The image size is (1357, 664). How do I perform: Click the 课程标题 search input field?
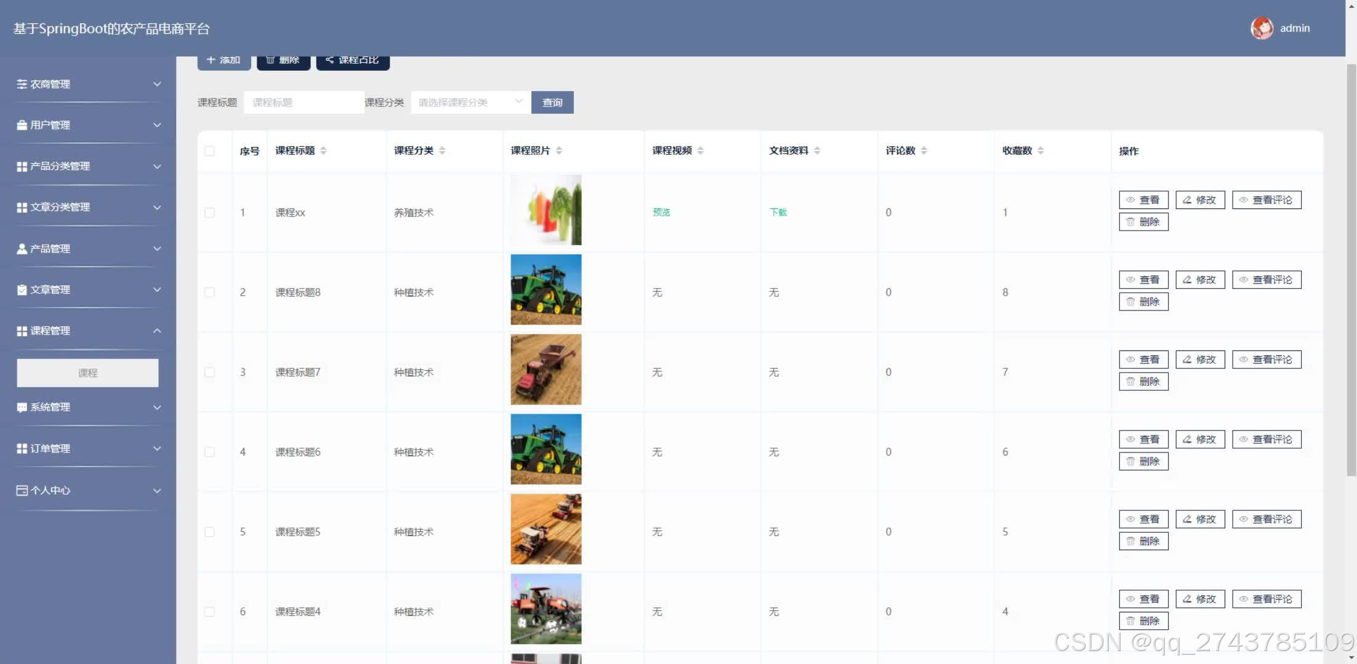304,102
